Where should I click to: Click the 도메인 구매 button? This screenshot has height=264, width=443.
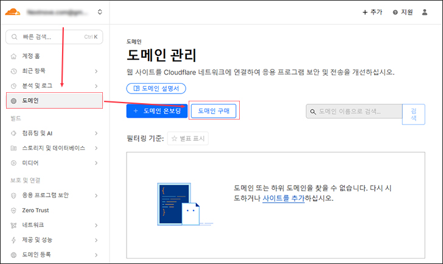(214, 111)
